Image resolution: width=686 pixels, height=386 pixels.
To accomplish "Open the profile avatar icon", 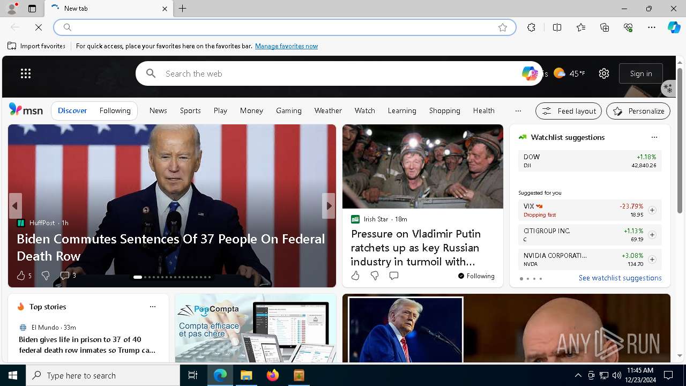I will coord(12,9).
